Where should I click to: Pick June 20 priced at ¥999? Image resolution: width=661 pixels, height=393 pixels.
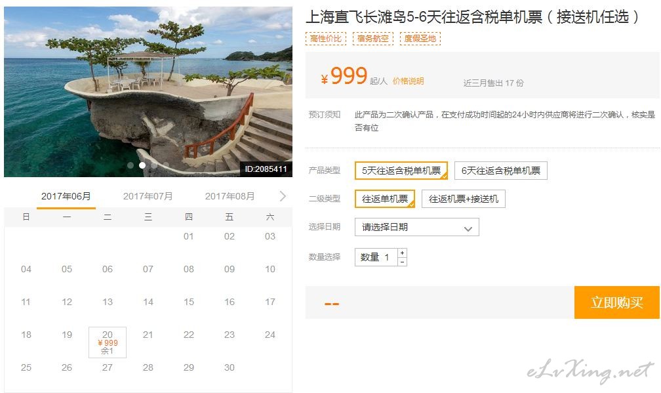pos(108,342)
